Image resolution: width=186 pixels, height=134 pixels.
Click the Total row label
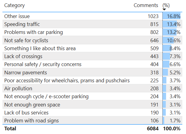click(10, 129)
